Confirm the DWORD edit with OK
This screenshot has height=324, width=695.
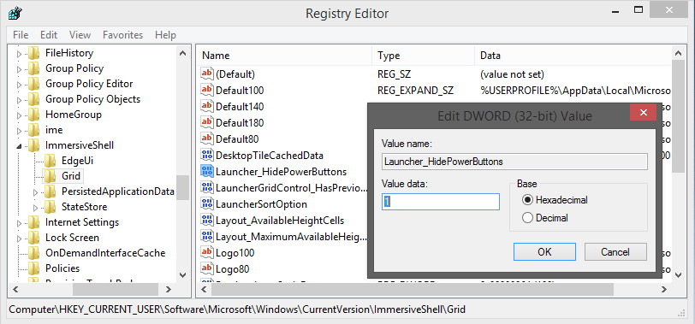point(544,252)
